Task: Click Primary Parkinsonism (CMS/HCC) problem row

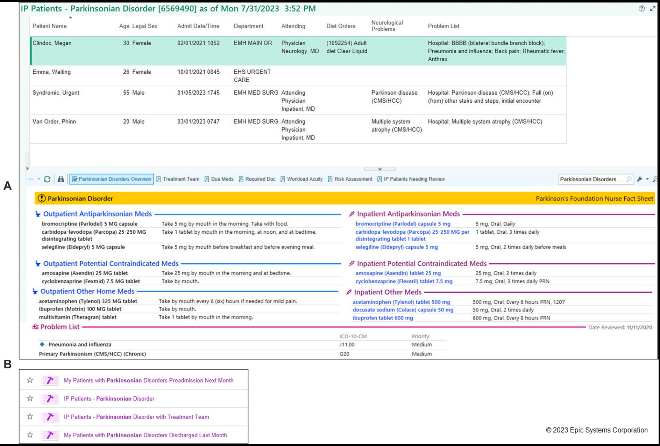Action: point(242,354)
